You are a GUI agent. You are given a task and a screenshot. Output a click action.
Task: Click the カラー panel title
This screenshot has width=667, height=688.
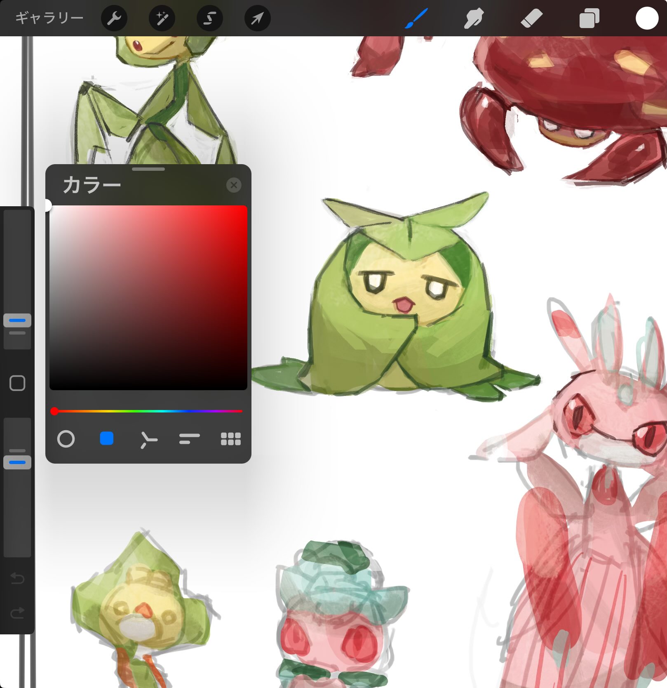92,185
